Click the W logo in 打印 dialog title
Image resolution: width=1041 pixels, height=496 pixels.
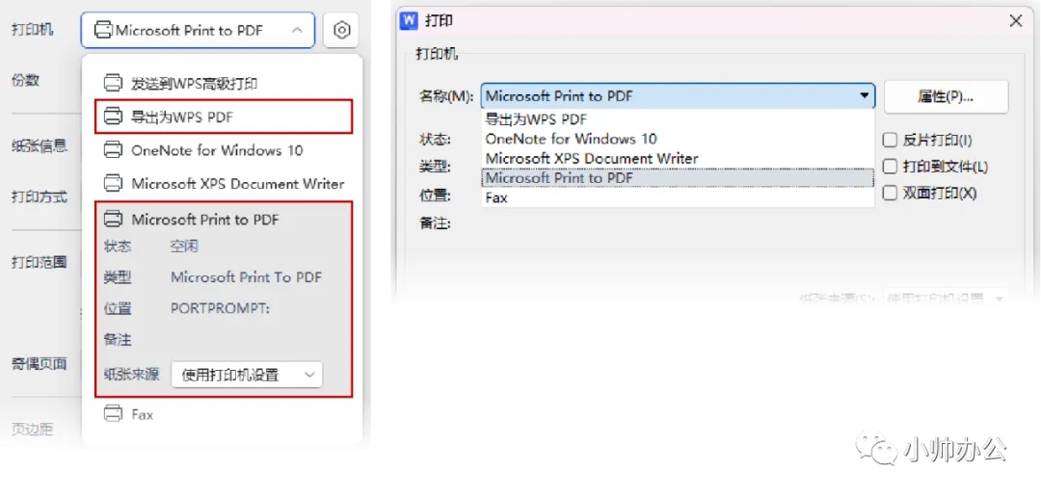point(409,21)
